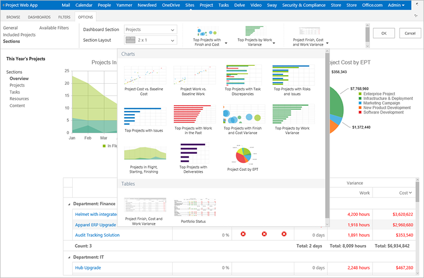This screenshot has height=278, width=424.
Task: Select Tasks section in left navigation
Action: click(15, 92)
